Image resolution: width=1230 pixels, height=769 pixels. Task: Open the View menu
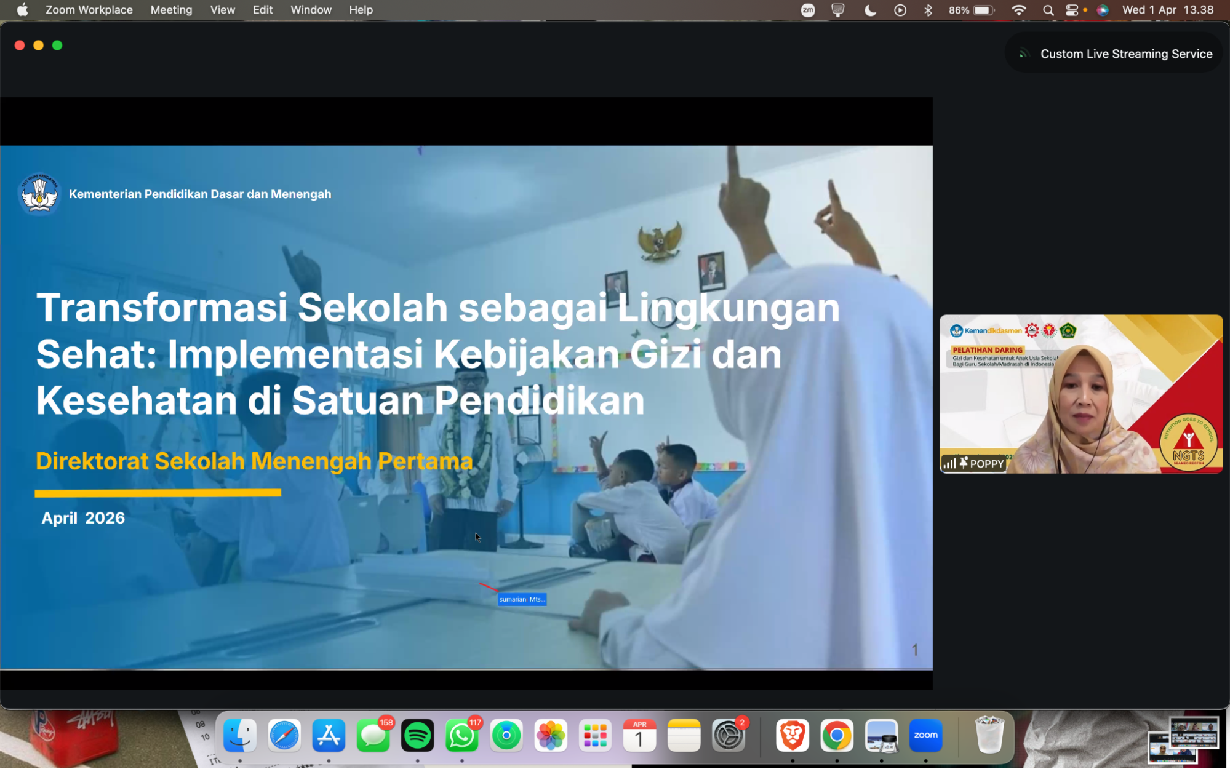[222, 10]
